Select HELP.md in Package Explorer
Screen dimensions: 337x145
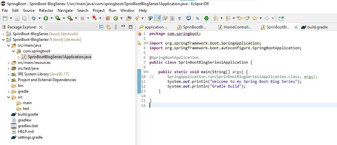click(26, 132)
